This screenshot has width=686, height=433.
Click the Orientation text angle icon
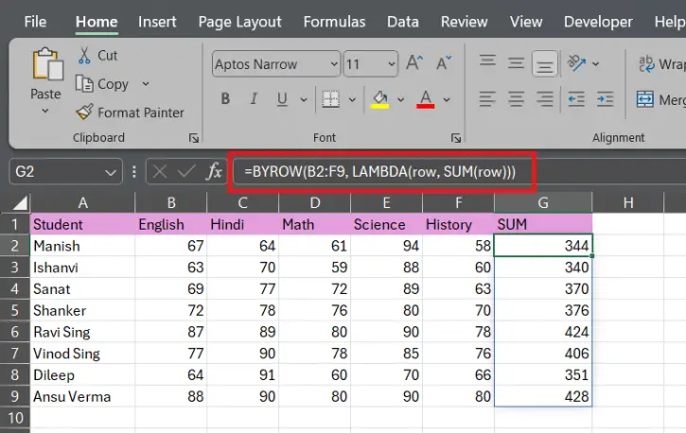coord(576,63)
